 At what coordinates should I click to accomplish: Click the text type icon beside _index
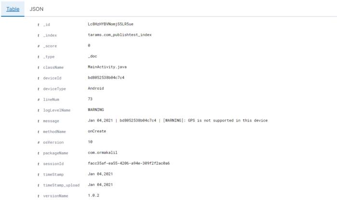[x=38, y=36]
